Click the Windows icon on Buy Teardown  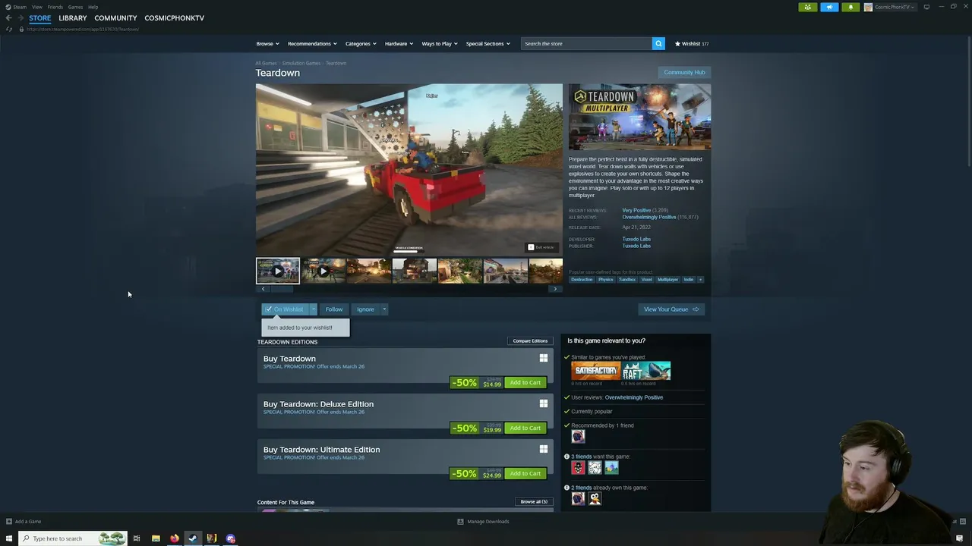543,358
